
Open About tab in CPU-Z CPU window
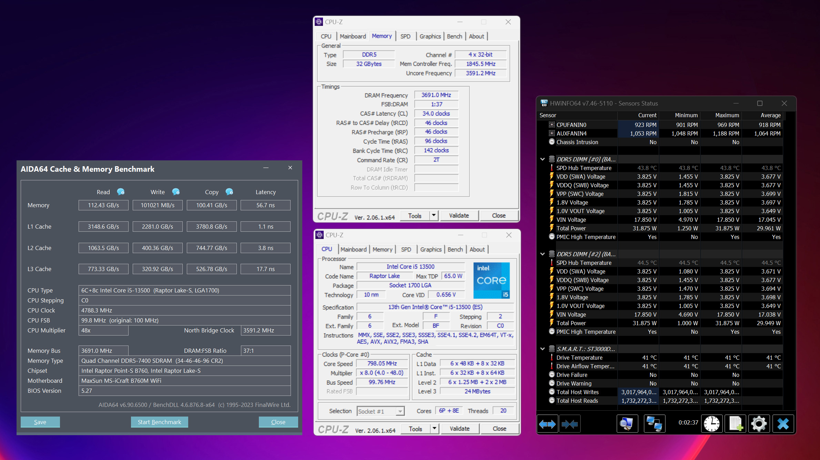477,250
